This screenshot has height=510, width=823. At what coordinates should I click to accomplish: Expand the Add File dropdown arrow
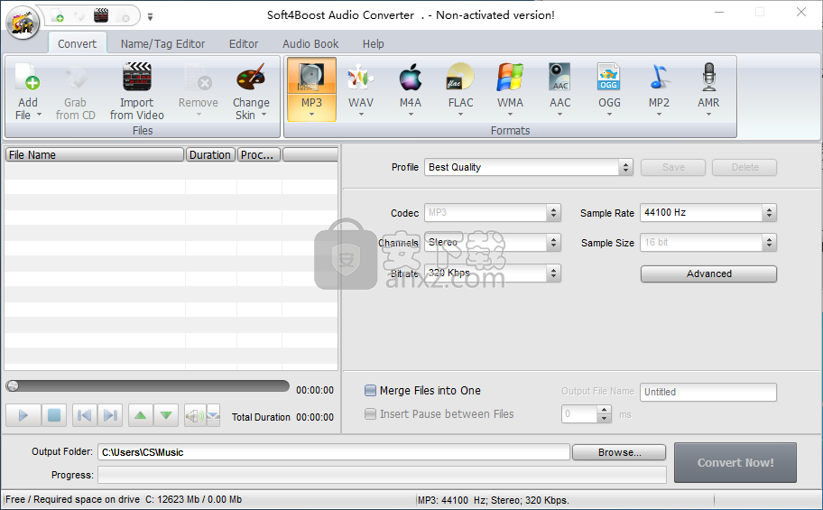tap(39, 115)
